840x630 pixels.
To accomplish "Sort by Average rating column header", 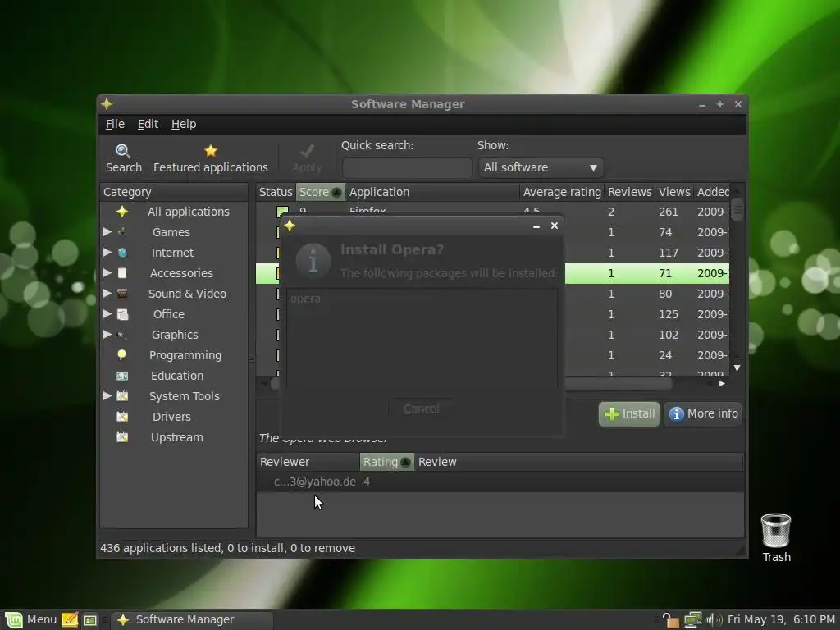I will [x=562, y=192].
